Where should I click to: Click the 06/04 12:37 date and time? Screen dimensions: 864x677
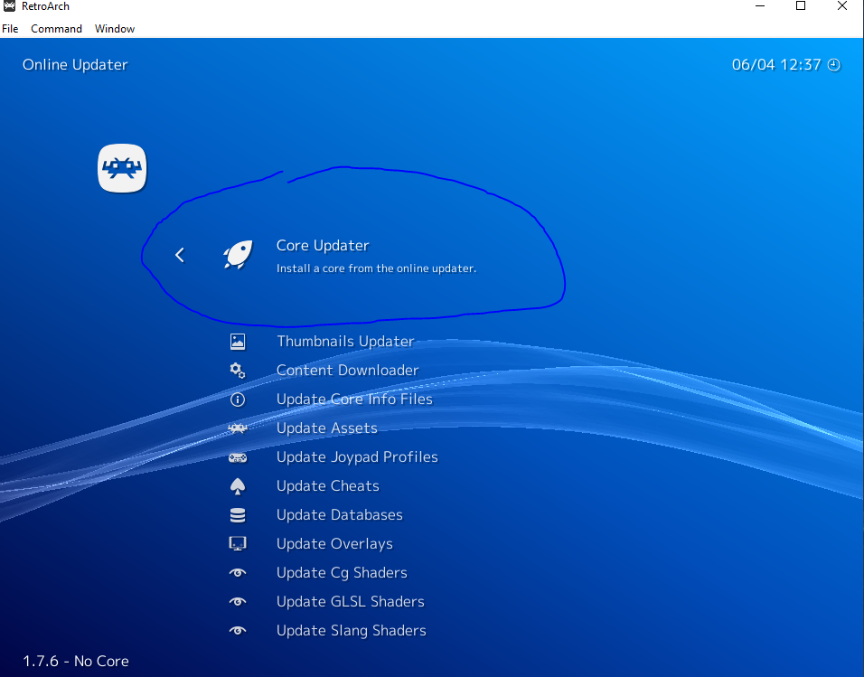coord(775,65)
